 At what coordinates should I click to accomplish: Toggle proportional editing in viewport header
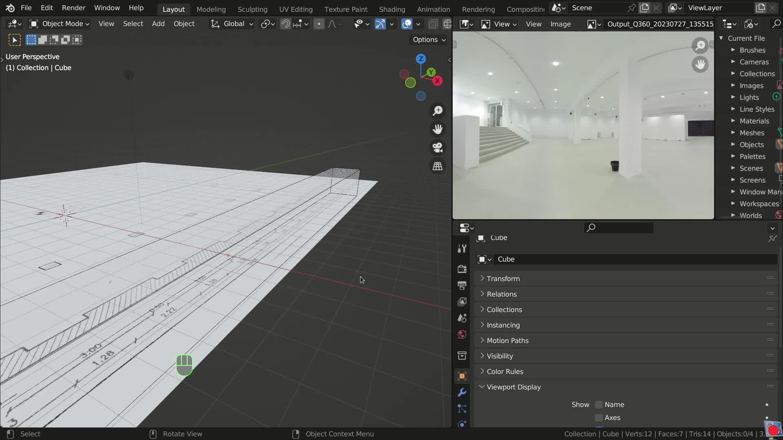pyautogui.click(x=319, y=24)
